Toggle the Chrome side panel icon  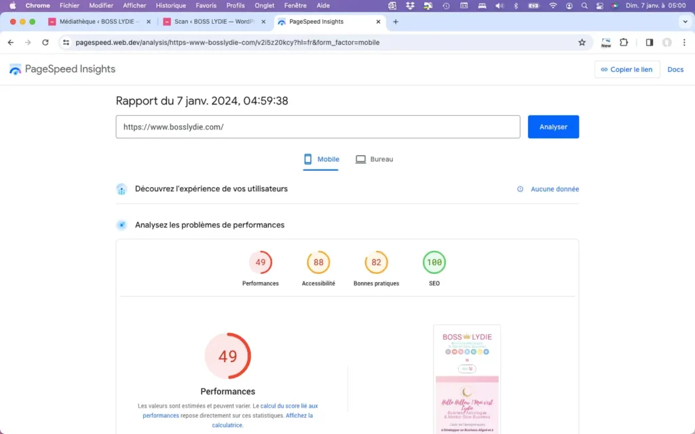pyautogui.click(x=649, y=42)
